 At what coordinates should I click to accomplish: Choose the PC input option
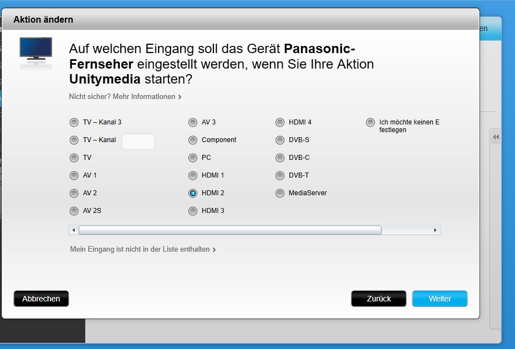point(193,158)
